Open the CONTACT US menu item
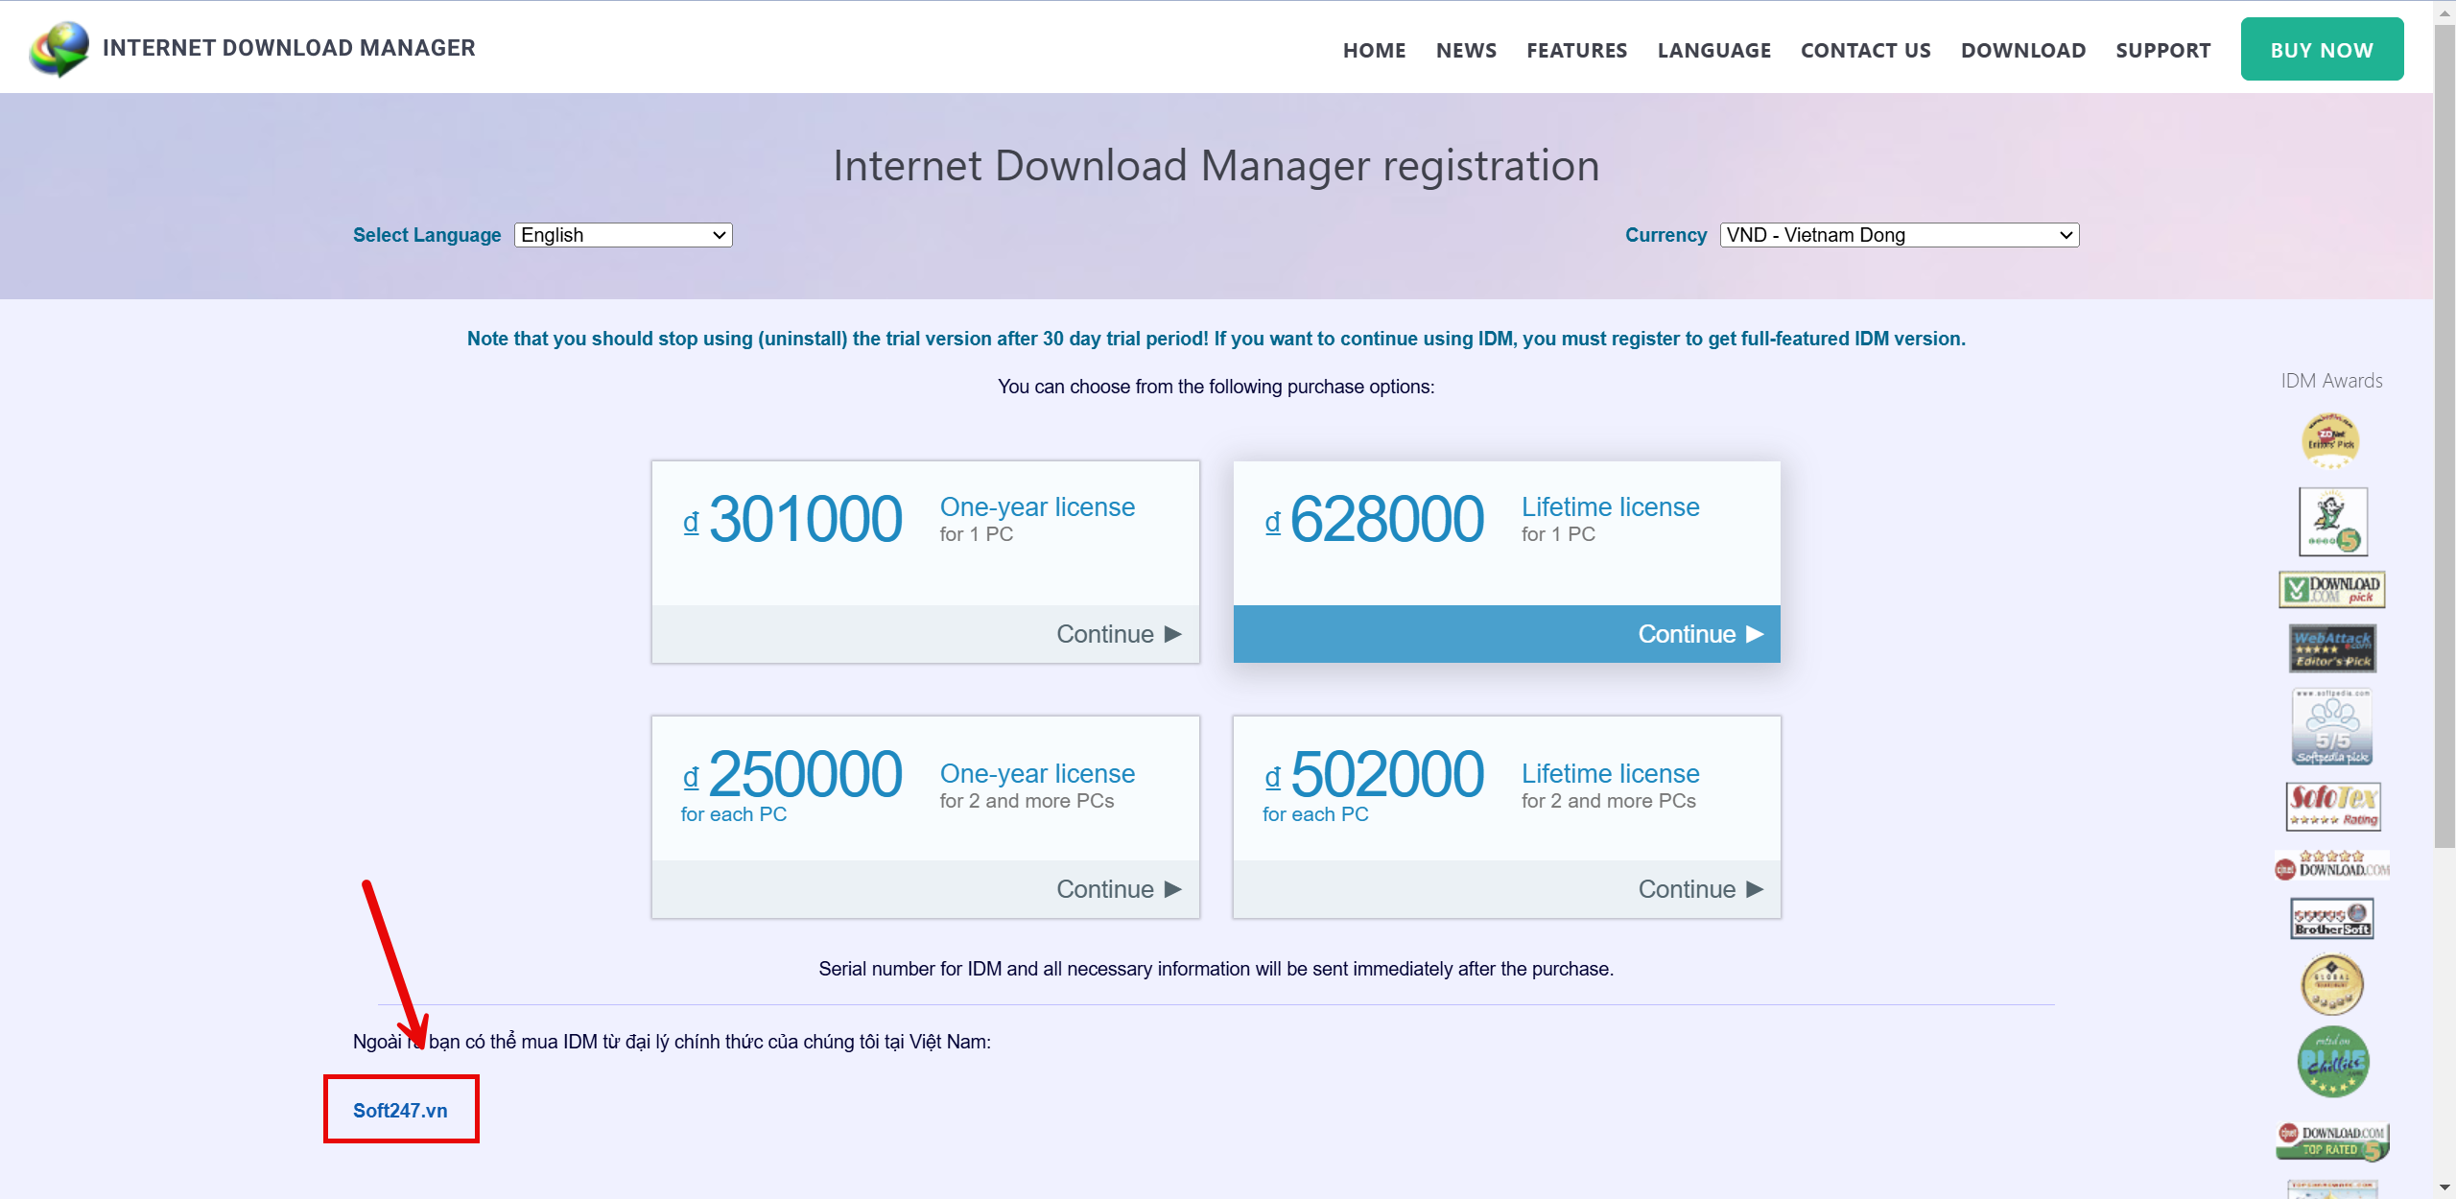2456x1199 pixels. (1866, 50)
